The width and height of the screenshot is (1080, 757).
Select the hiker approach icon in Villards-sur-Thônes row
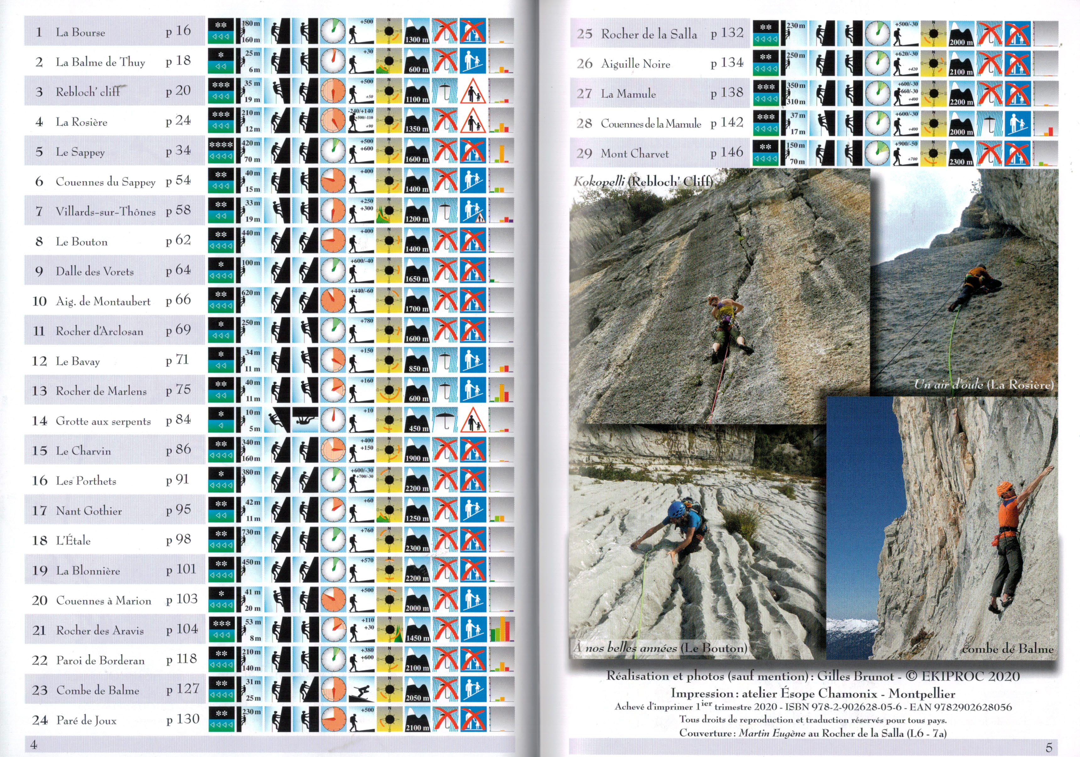pyautogui.click(x=361, y=211)
